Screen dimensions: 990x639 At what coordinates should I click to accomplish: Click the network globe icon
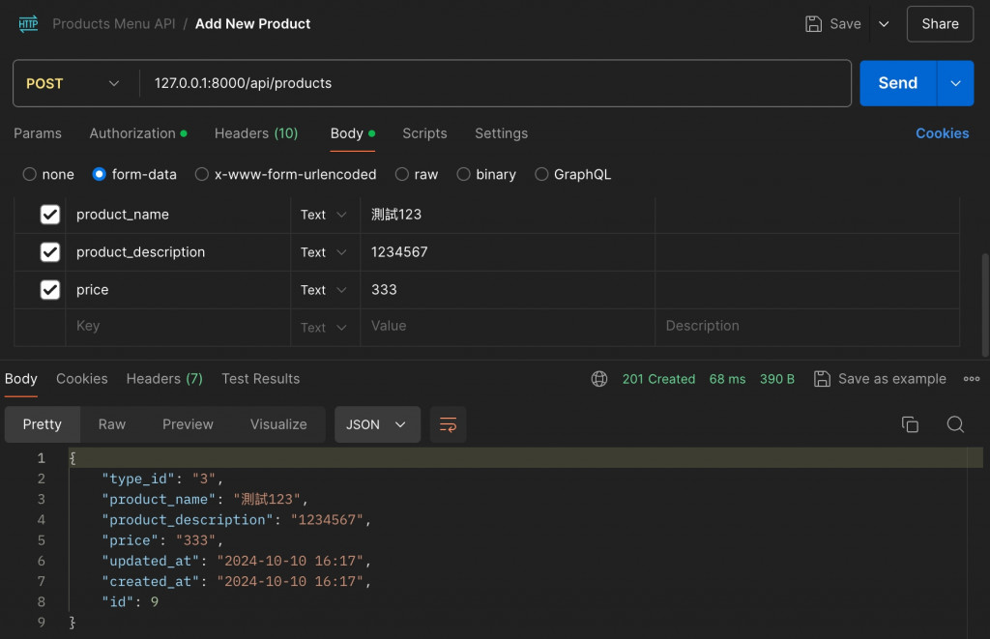(599, 379)
